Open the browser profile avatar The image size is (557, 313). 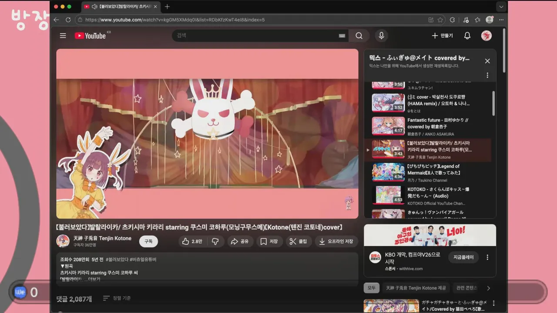coord(490,20)
